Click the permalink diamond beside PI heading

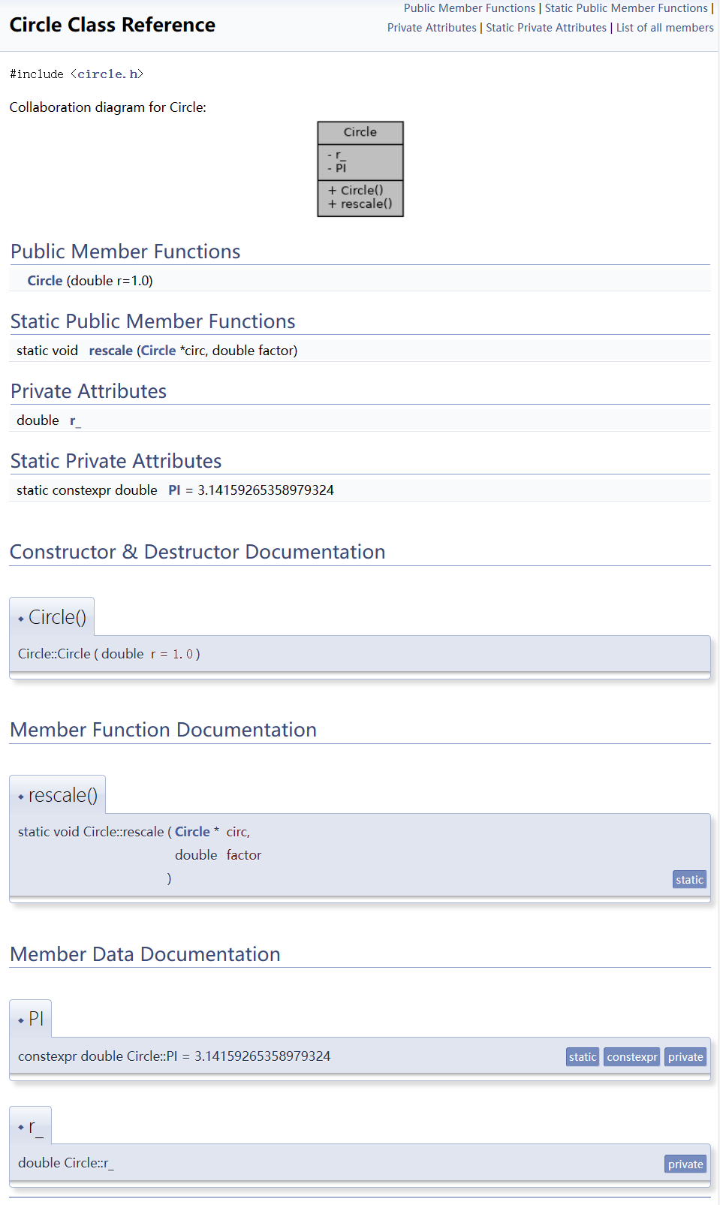click(x=21, y=1021)
